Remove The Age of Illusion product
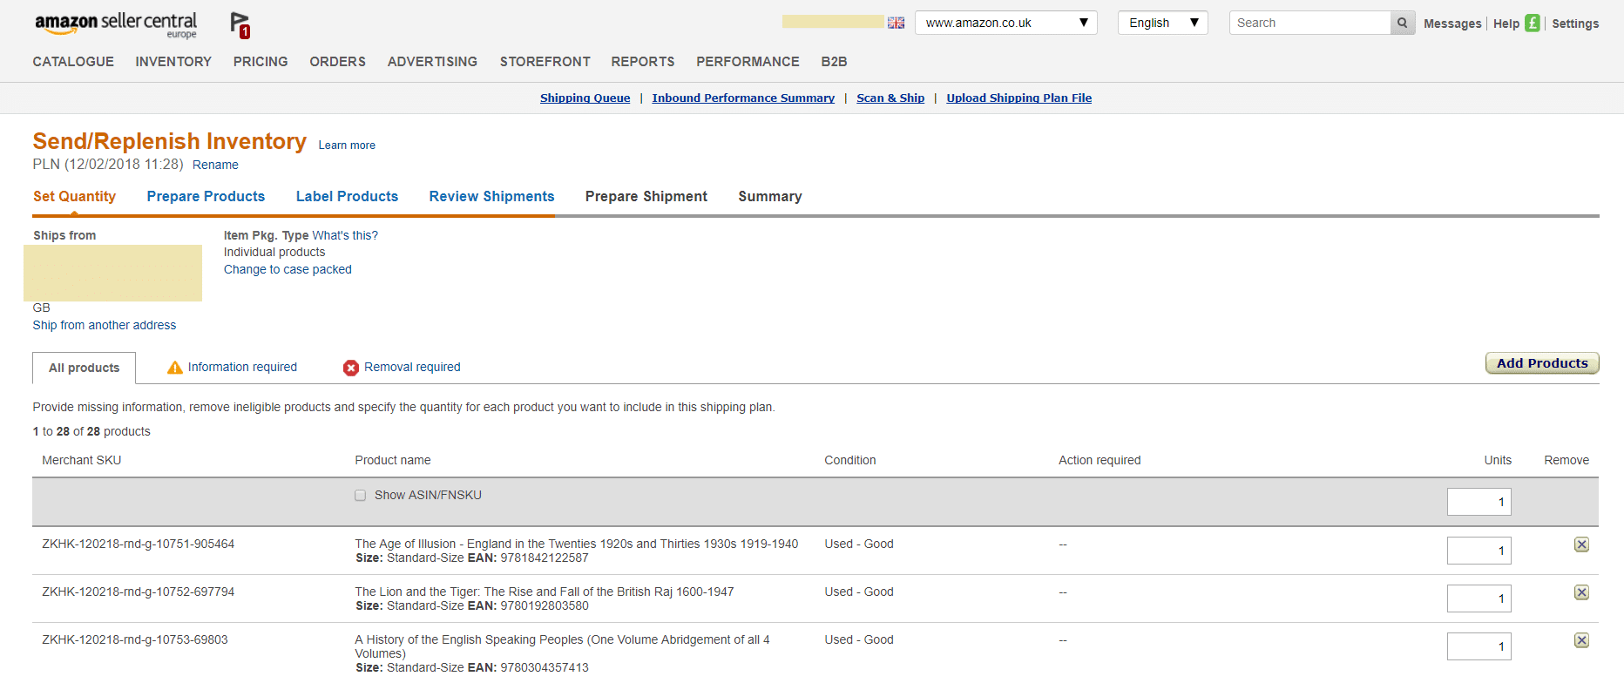The image size is (1624, 683). point(1581,544)
